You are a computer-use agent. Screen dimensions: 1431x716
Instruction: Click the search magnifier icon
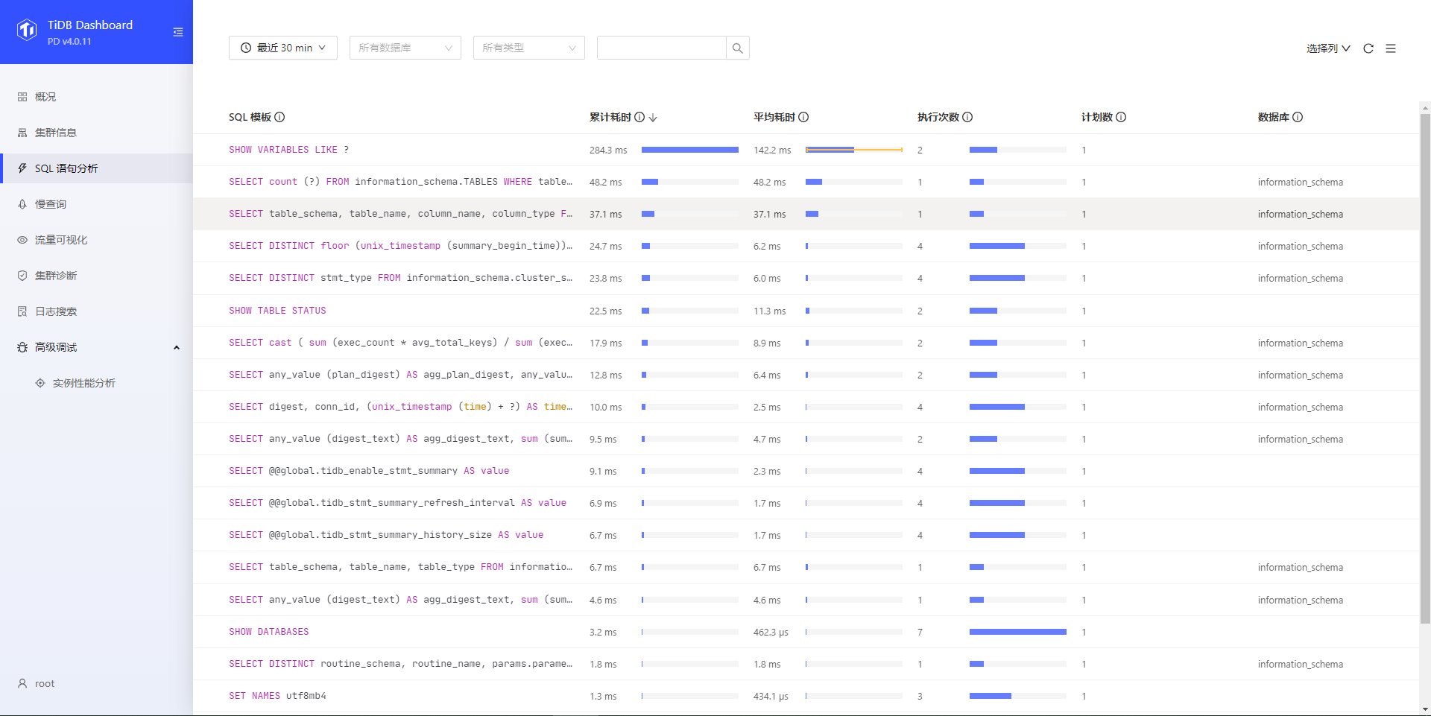(737, 48)
